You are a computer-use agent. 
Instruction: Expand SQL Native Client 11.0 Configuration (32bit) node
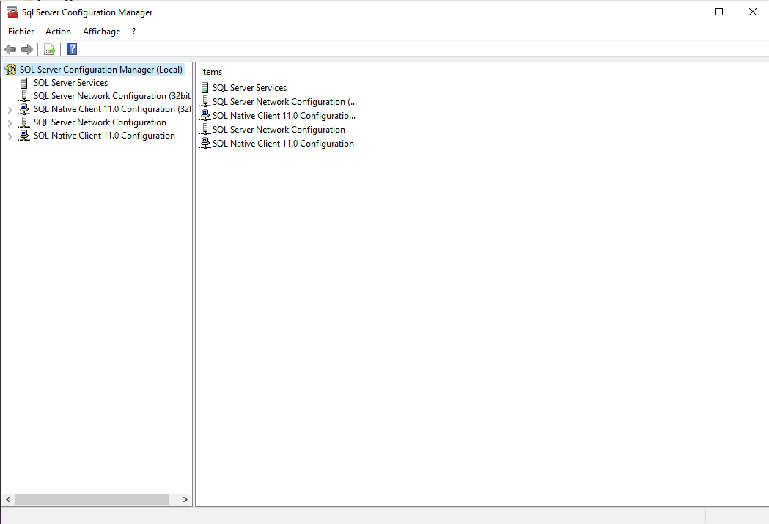[x=10, y=110]
